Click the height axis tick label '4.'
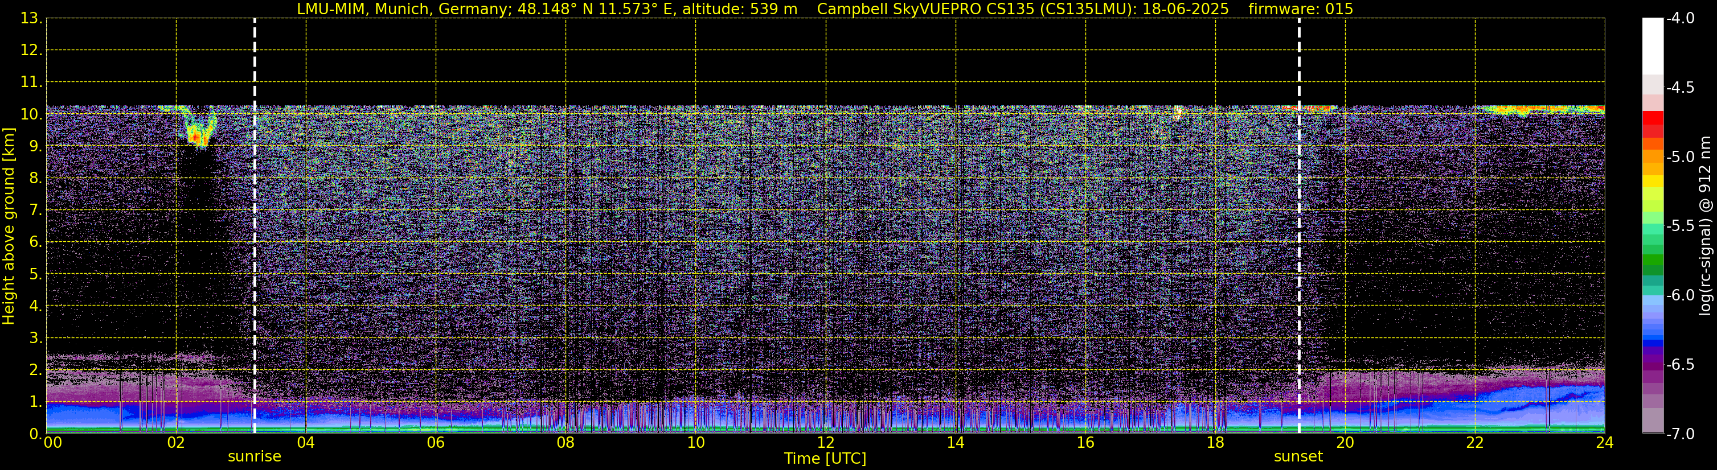The width and height of the screenshot is (1717, 470). coord(36,306)
